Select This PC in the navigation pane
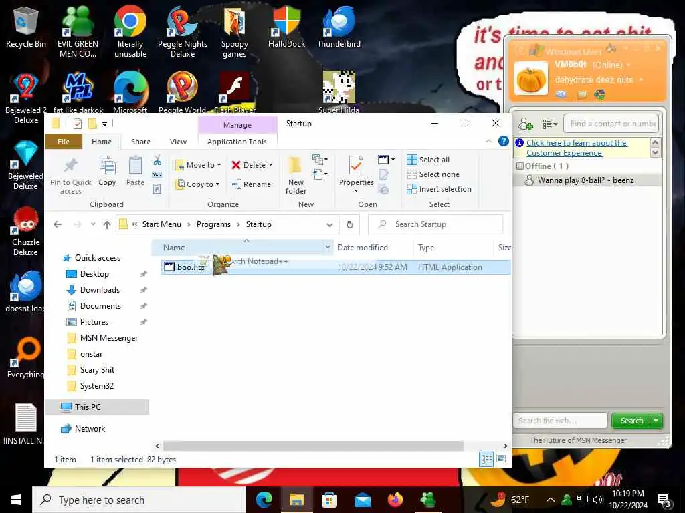 [x=97, y=407]
